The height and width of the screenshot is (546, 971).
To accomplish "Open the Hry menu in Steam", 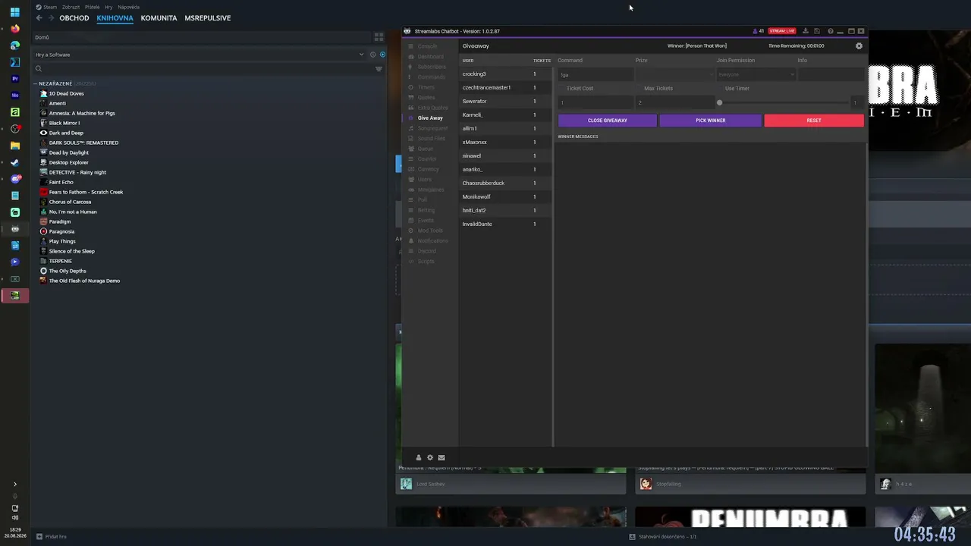I will coord(109,7).
